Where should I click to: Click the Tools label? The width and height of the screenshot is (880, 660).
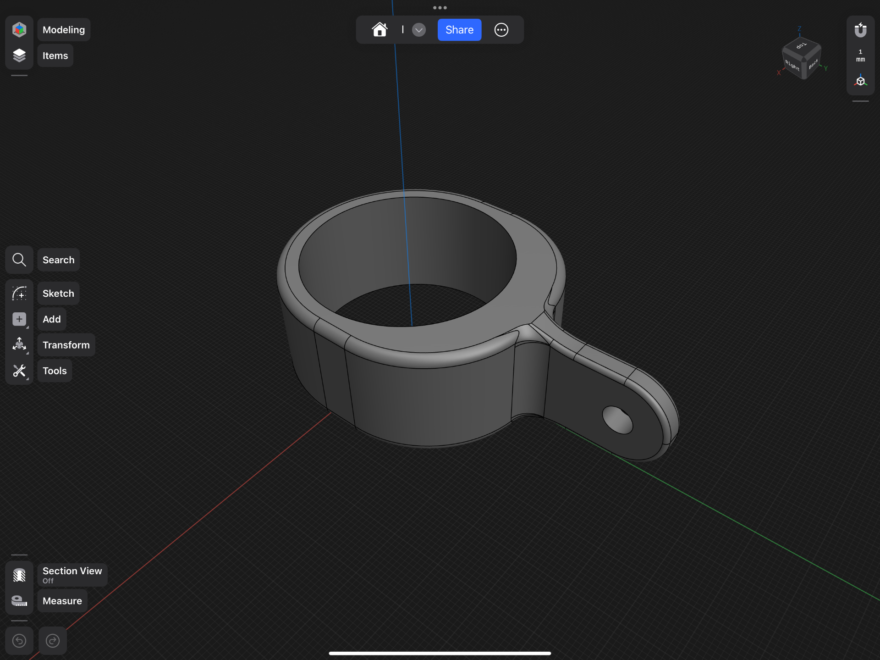(x=55, y=371)
